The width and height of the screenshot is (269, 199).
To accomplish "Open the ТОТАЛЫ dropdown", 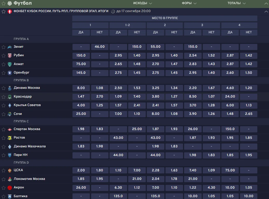I will pos(236,3).
